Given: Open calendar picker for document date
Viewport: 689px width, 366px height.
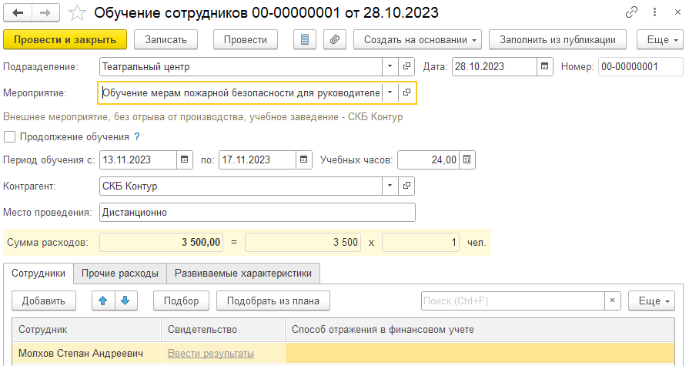Looking at the screenshot, I should click(x=544, y=67).
